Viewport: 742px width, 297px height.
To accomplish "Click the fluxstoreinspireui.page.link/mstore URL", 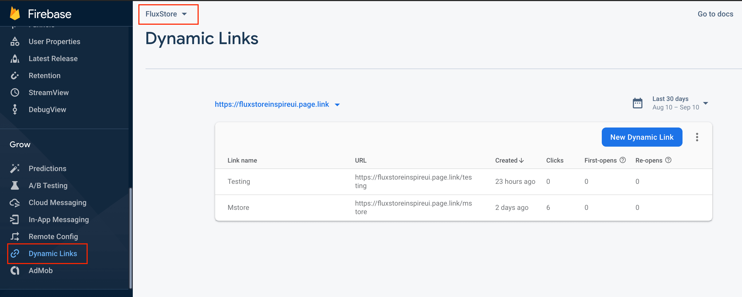I will point(413,207).
